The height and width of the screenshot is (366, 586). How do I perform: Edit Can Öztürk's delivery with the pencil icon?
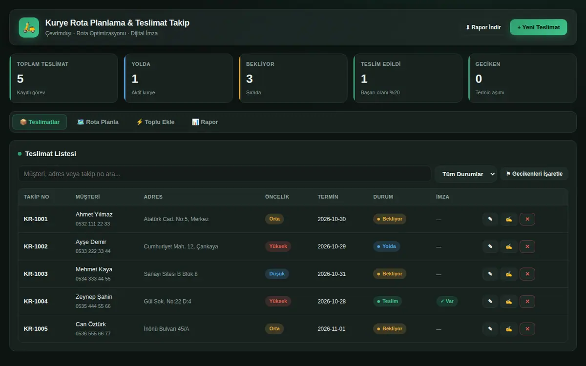tap(490, 329)
